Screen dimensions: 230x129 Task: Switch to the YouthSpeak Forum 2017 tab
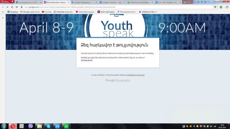(x=28, y=2)
